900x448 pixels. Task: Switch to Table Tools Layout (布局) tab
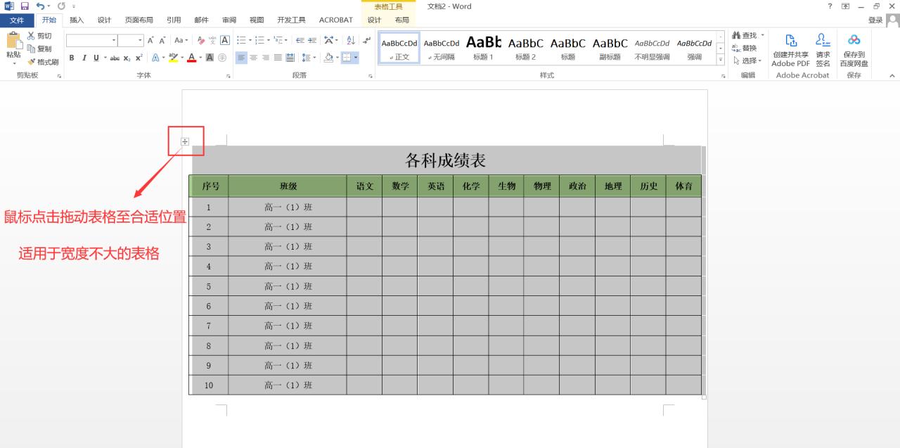click(x=401, y=20)
